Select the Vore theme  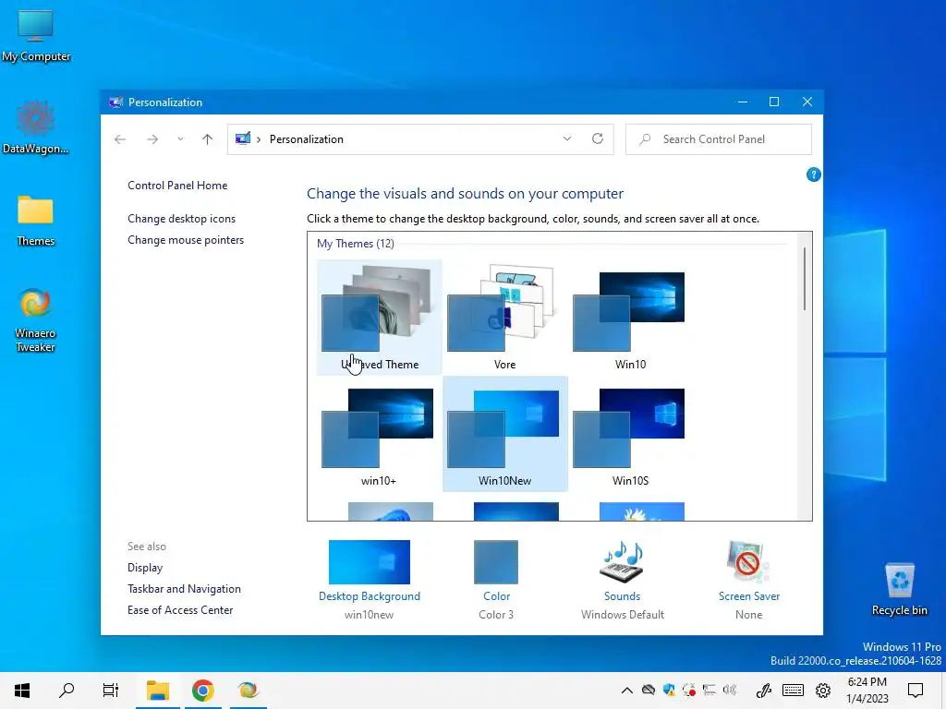click(504, 318)
